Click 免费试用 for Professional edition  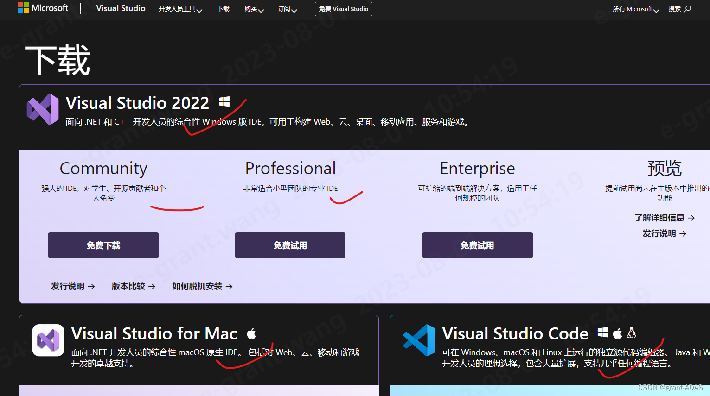[x=290, y=245]
